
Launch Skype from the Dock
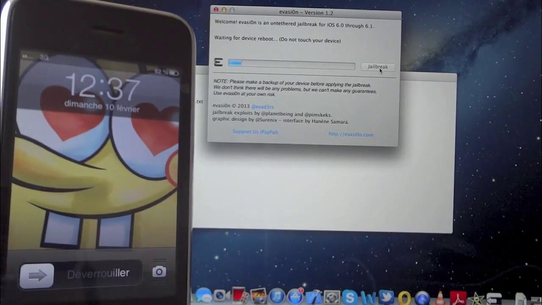pyautogui.click(x=350, y=298)
